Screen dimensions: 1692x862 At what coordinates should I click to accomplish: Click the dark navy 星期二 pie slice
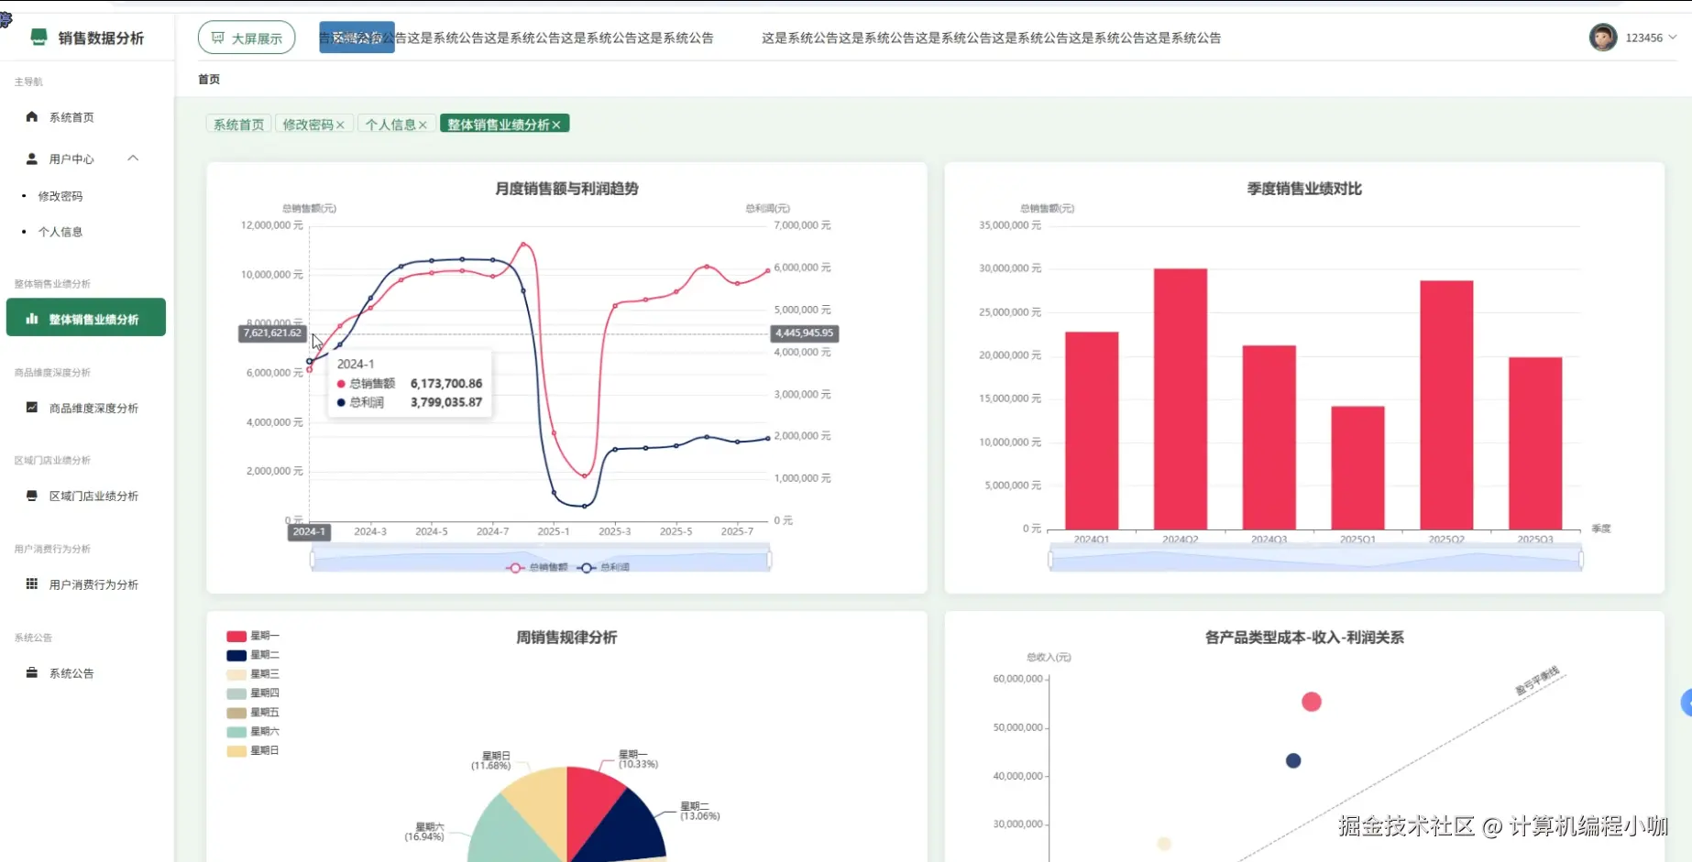(626, 829)
